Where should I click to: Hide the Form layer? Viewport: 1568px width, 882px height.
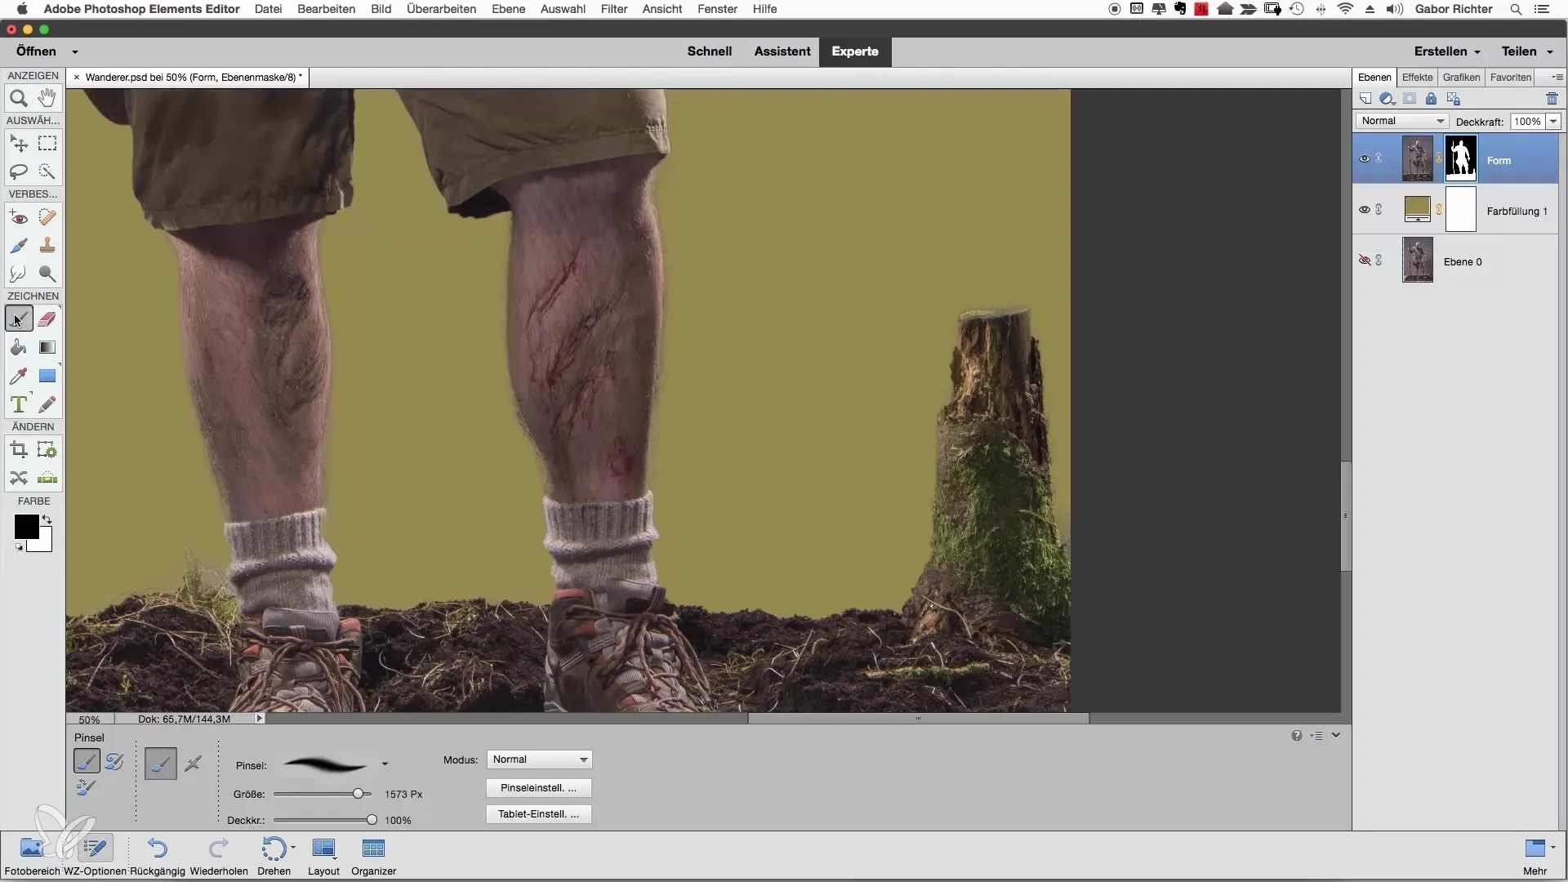point(1364,159)
